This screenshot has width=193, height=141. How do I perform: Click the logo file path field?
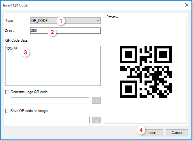[50, 100]
